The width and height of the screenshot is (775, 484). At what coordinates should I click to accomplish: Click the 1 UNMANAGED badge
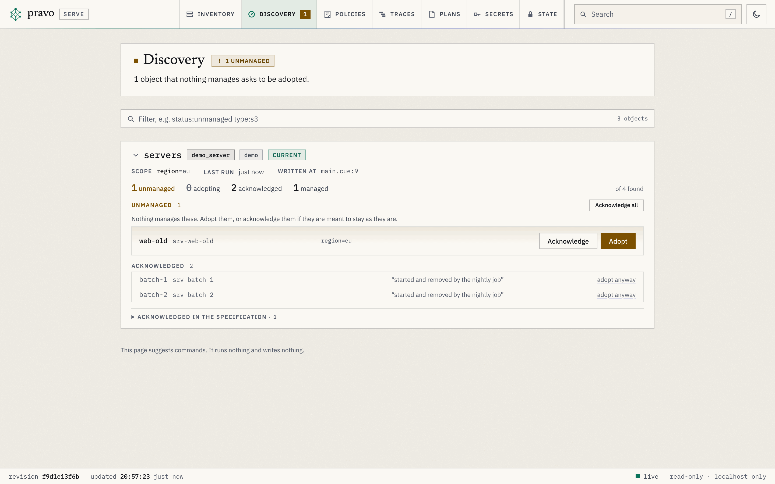[x=243, y=61]
